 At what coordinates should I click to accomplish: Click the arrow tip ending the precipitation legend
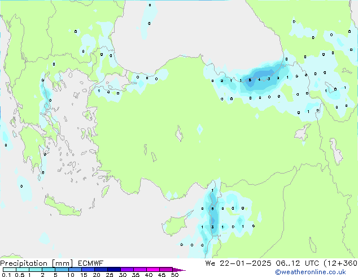183,270
